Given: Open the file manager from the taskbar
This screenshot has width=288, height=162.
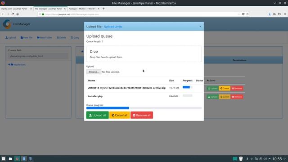Looking at the screenshot, I should 10,159.
